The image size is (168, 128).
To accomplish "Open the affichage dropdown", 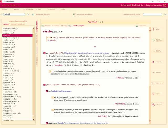I will (66, 26).
